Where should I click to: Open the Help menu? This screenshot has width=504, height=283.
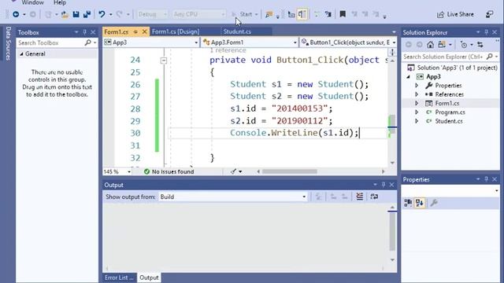(60, 2)
